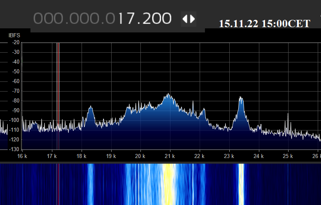321x205 pixels.
Task: Tune to the signal peak near 23.4 kHz
Action: [x=241, y=98]
